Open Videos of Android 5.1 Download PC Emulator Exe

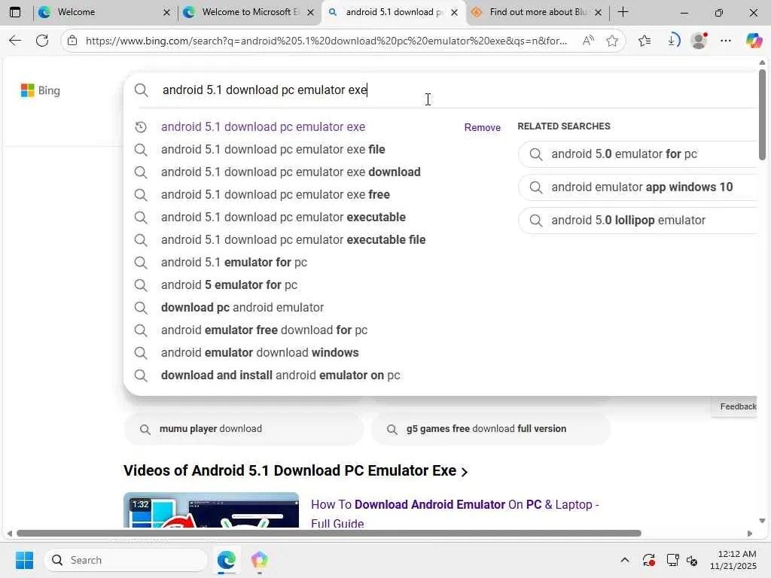click(295, 471)
